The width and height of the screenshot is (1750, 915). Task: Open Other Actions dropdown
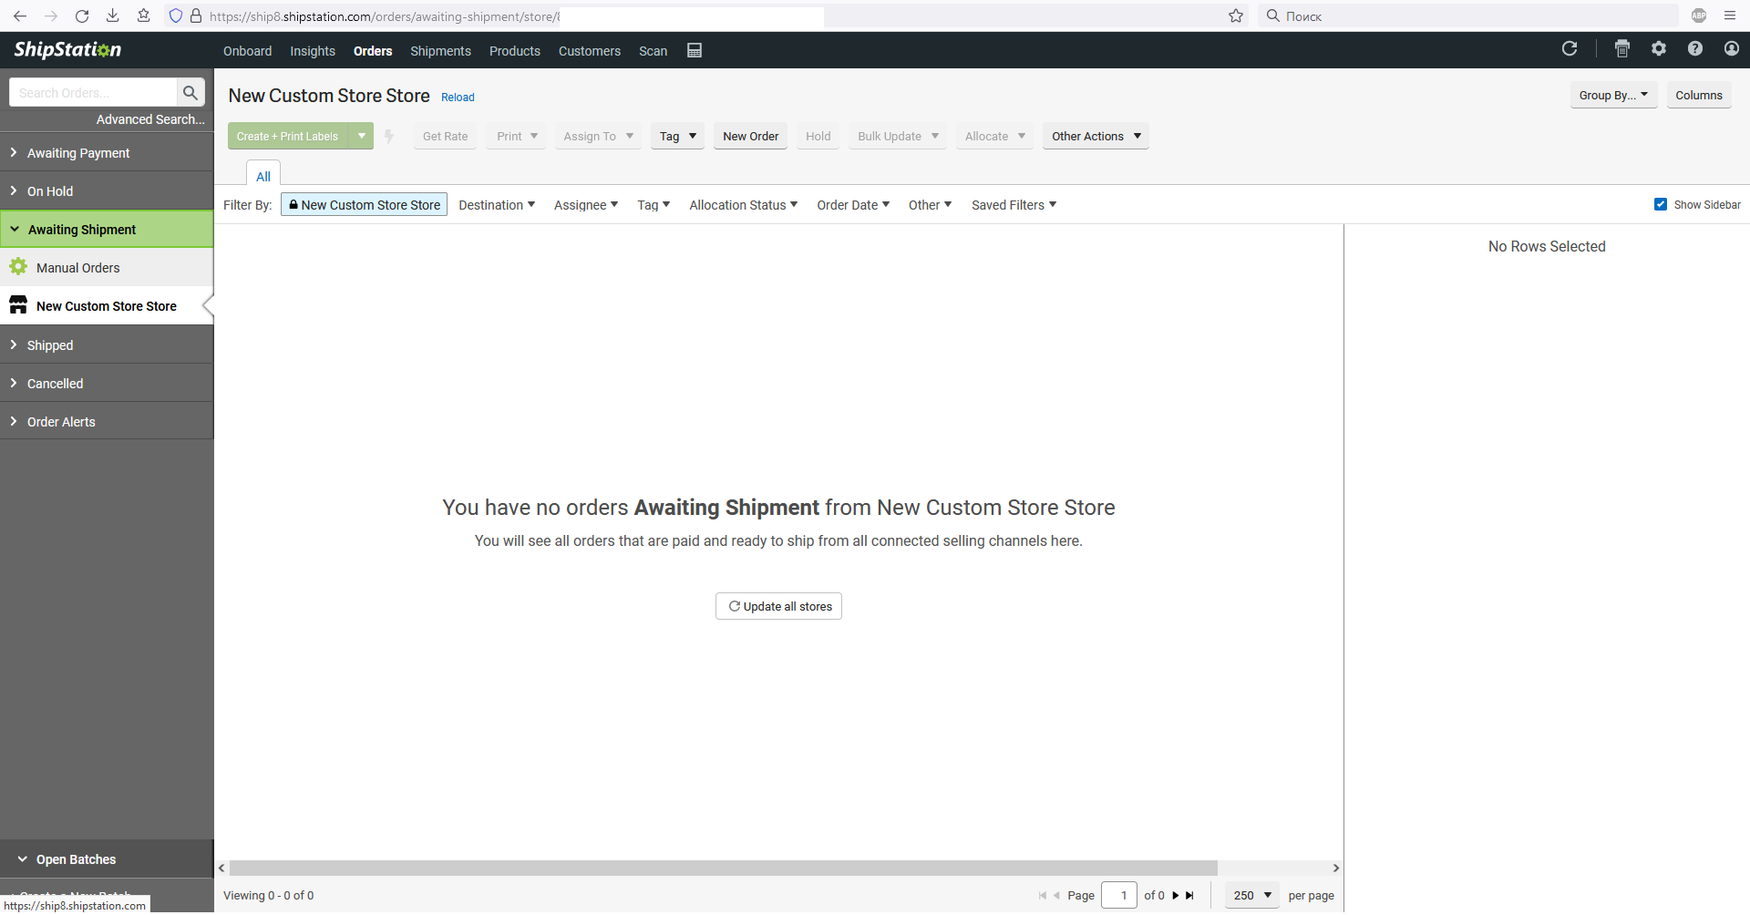coord(1096,136)
